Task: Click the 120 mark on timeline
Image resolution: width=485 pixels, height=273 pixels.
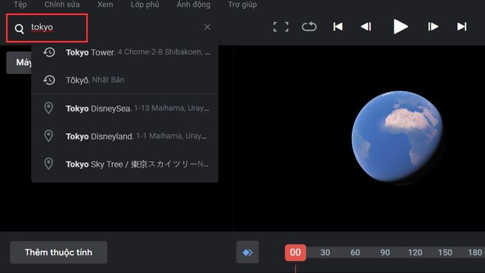Action: click(x=415, y=253)
